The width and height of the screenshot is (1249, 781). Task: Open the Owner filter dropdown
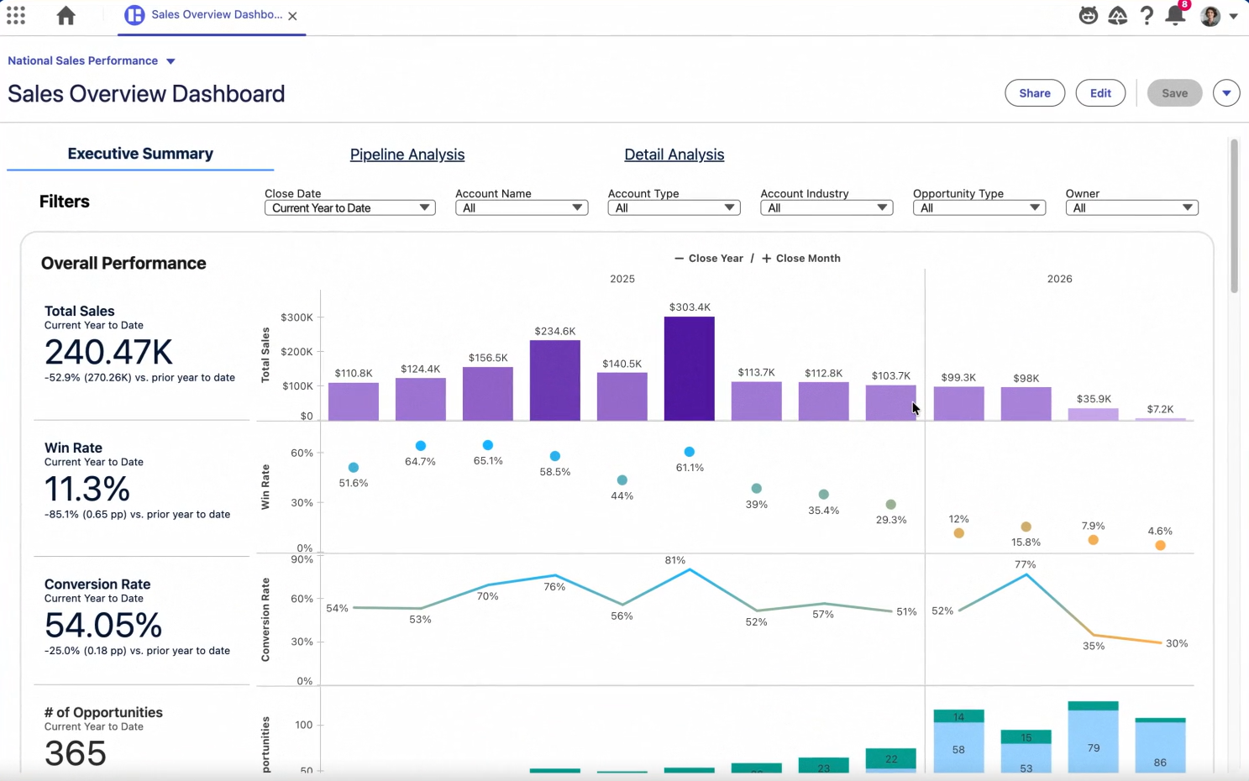point(1131,208)
